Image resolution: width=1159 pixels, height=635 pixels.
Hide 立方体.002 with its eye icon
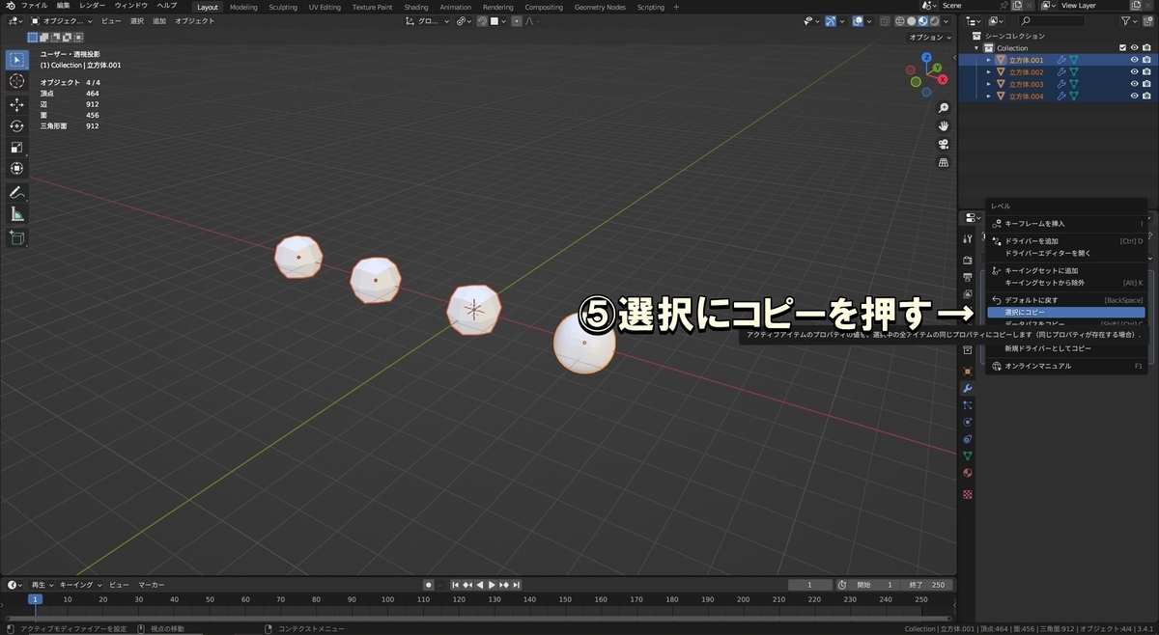(1134, 72)
